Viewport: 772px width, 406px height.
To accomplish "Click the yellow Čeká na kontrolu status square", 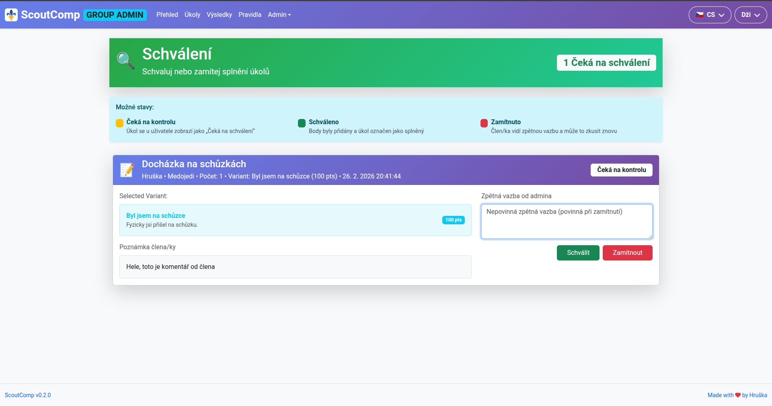I will (119, 123).
